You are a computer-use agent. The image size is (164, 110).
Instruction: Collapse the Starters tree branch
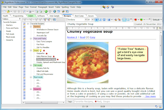[x=31, y=27]
